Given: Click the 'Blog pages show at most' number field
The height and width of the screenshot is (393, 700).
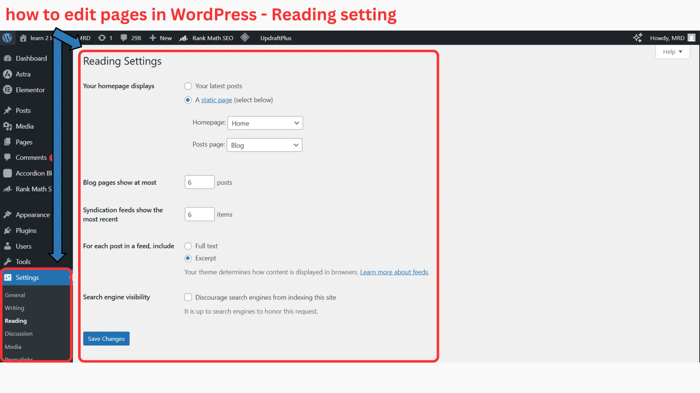Looking at the screenshot, I should pyautogui.click(x=200, y=182).
